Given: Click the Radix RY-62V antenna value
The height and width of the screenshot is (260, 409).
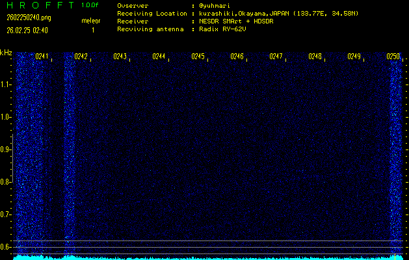Looking at the screenshot, I should point(222,29).
